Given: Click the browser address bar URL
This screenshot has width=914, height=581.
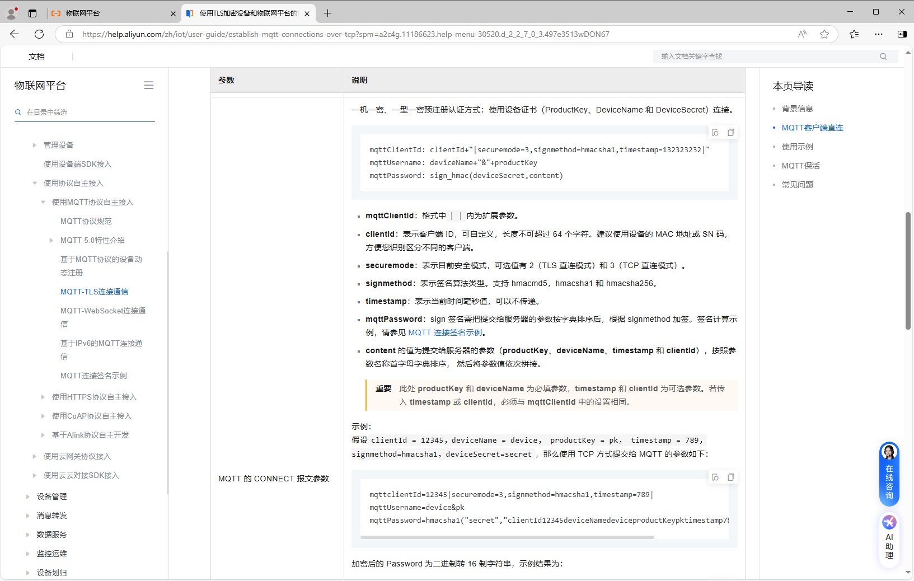Looking at the screenshot, I should pos(345,34).
